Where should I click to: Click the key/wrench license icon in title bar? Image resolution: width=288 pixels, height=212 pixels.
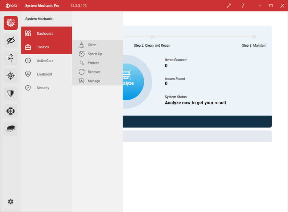229,6
